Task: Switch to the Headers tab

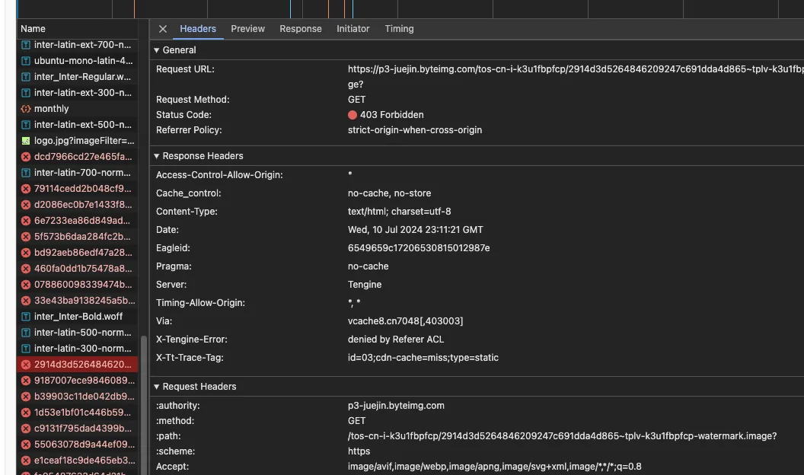Action: click(x=198, y=29)
